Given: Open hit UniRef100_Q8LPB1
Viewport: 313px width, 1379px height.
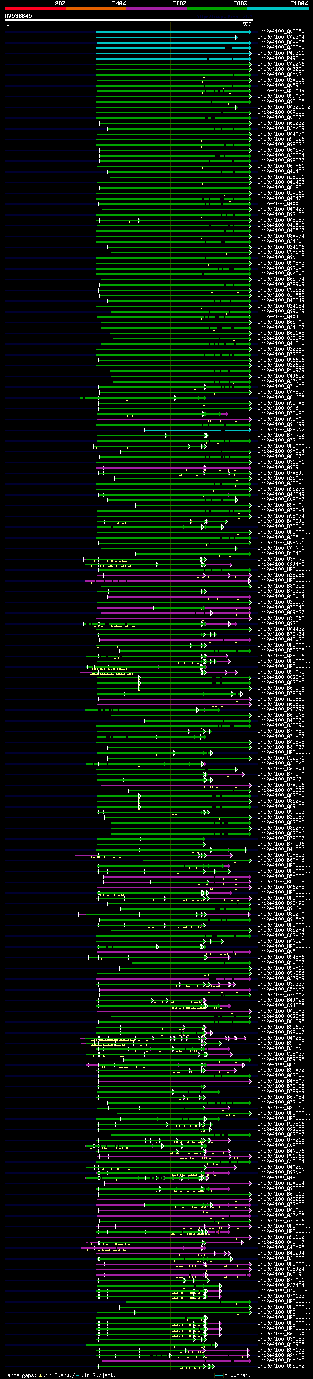Looking at the screenshot, I should point(281,187).
